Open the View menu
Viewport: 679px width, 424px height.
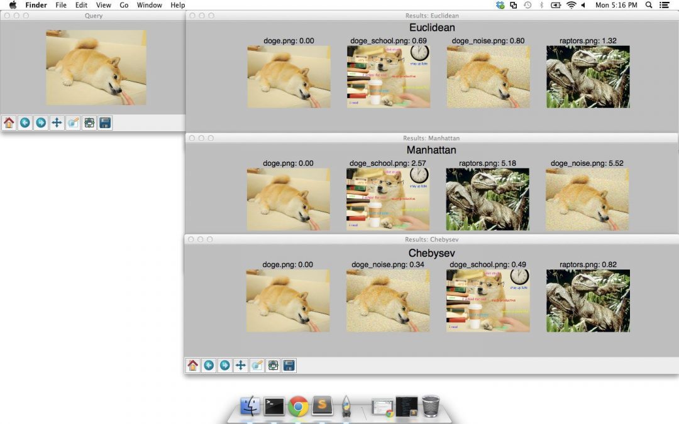coord(104,5)
